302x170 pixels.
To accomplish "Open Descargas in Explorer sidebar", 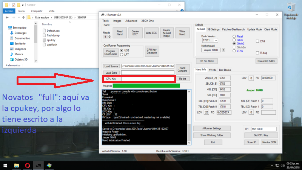I will tap(20, 33).
